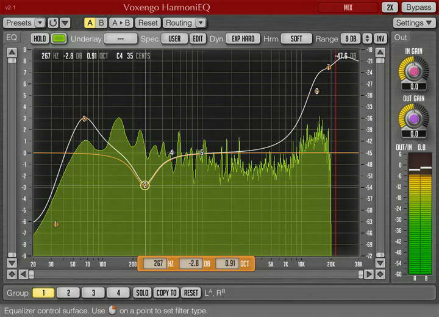Click the OUT GAIN knob
The height and width of the screenshot is (317, 439).
pyautogui.click(x=414, y=119)
